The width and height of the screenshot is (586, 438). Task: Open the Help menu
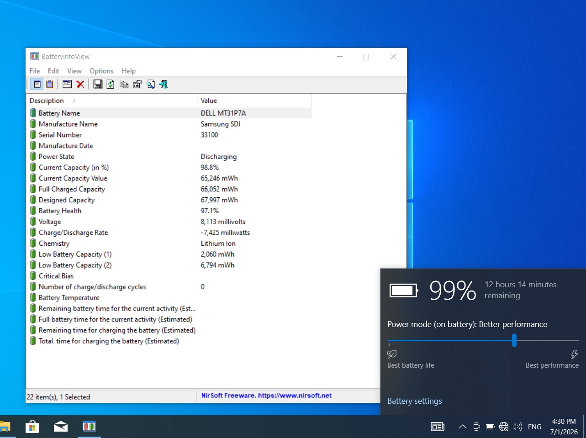click(x=128, y=71)
